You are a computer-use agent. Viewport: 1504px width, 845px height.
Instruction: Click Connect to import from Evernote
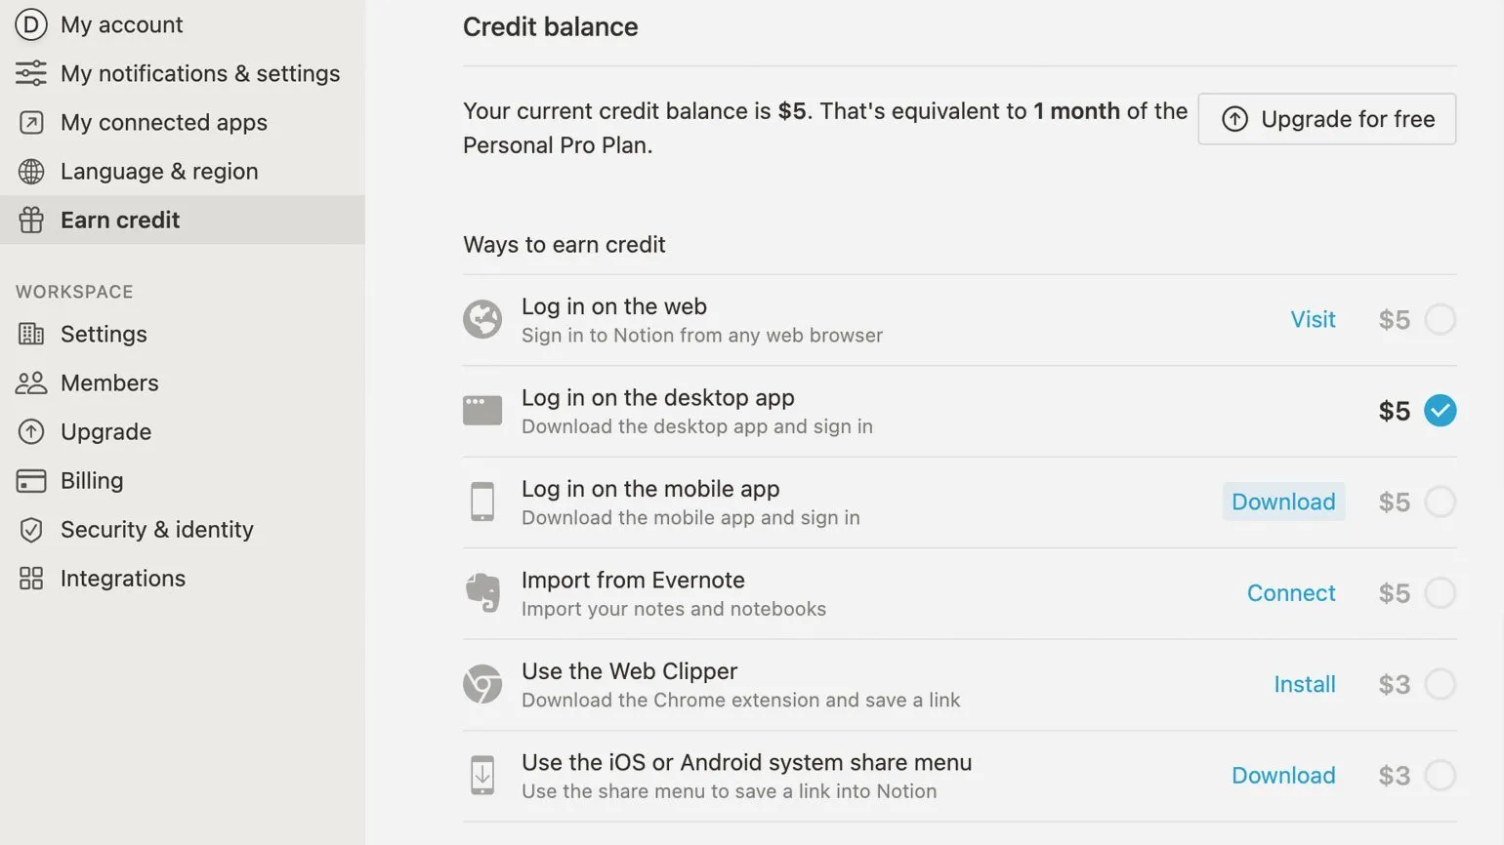pyautogui.click(x=1290, y=593)
